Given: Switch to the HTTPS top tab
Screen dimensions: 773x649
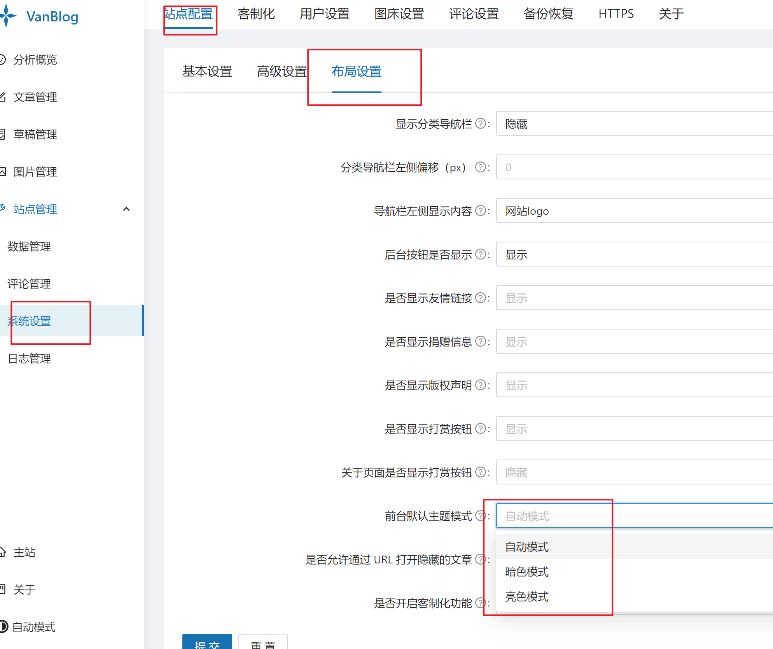Looking at the screenshot, I should click(616, 14).
